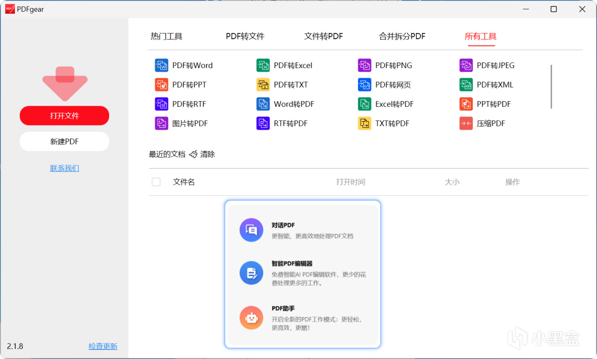
Task: Click the PDF转Excel icon
Action: [263, 65]
